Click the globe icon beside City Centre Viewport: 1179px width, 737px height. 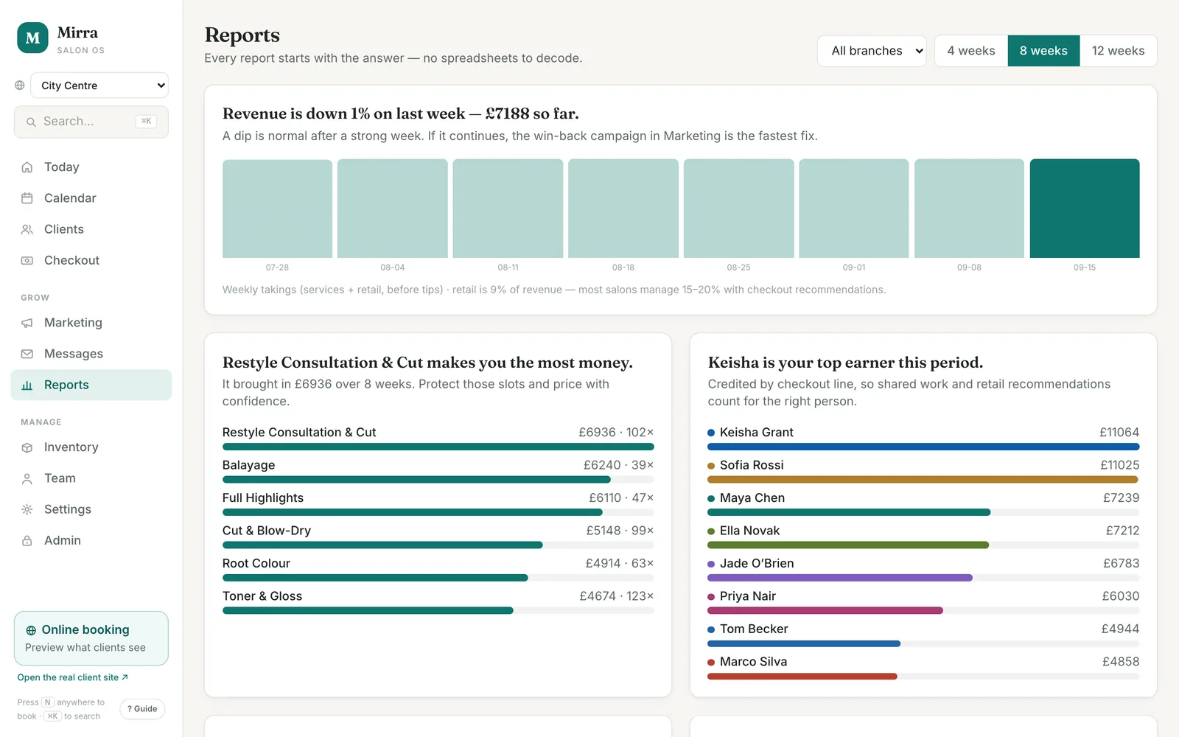click(x=20, y=85)
